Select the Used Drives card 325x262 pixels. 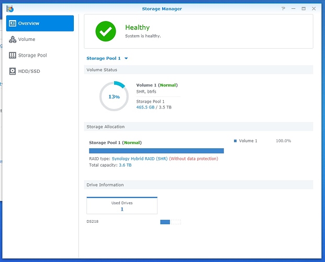point(122,205)
